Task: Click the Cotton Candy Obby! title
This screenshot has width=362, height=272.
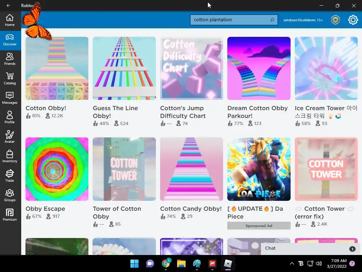Action: 191,209
